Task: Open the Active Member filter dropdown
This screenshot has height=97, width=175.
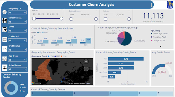Action: (x=17, y=69)
